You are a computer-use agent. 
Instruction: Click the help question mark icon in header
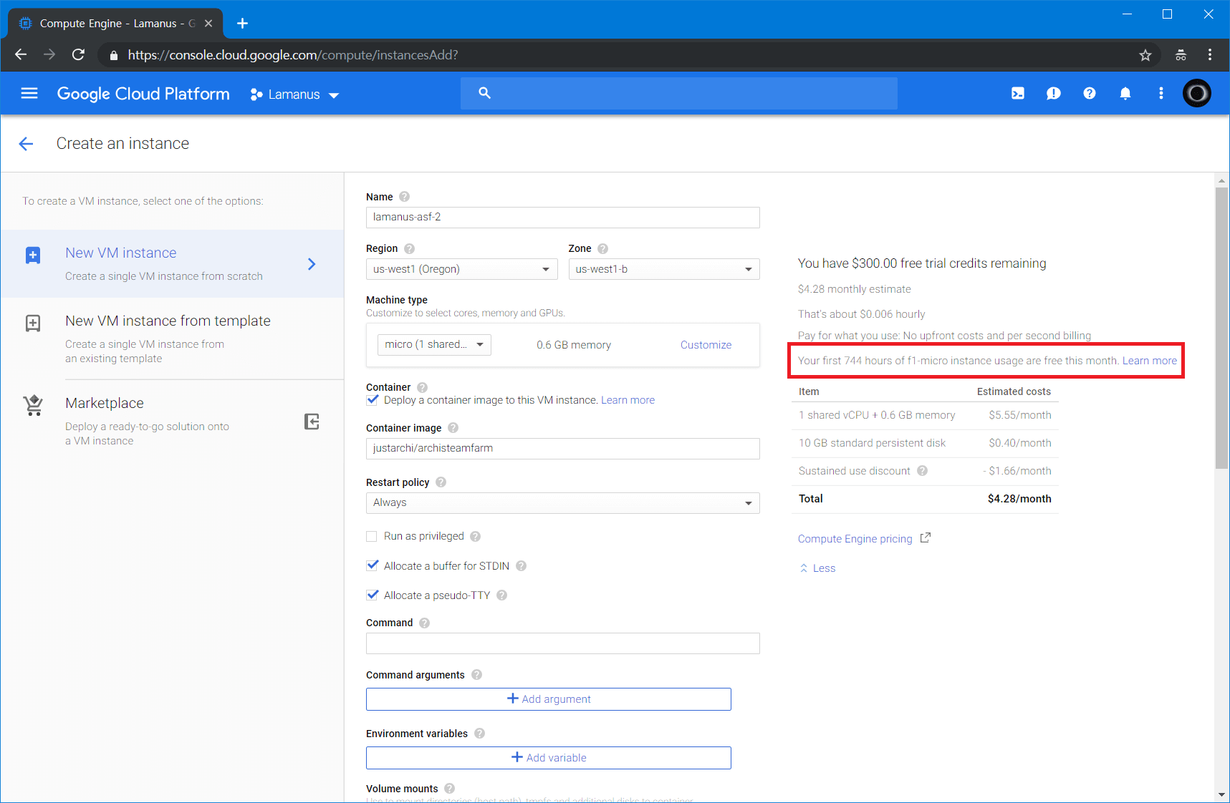tap(1089, 94)
